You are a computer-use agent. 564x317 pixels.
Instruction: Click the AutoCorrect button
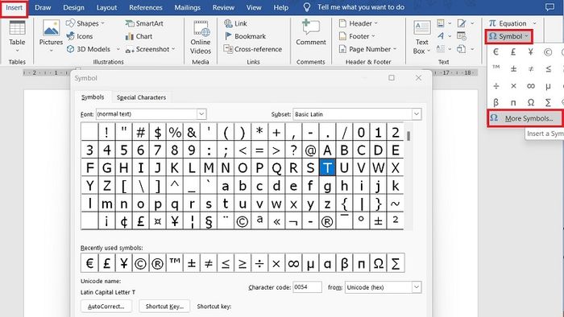[x=106, y=307]
